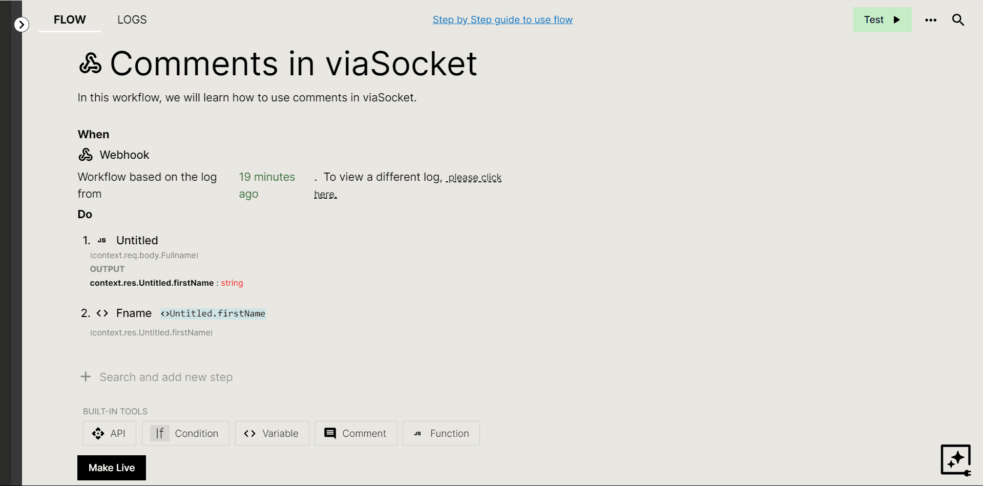Open the three-dots more options menu
This screenshot has height=486, width=983.
coord(931,20)
